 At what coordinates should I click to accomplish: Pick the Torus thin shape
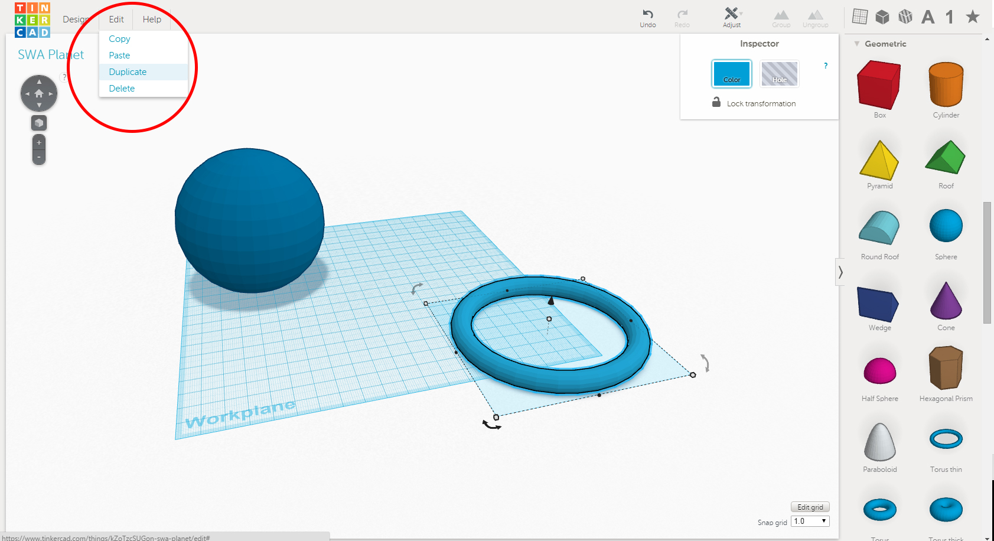[x=946, y=439]
